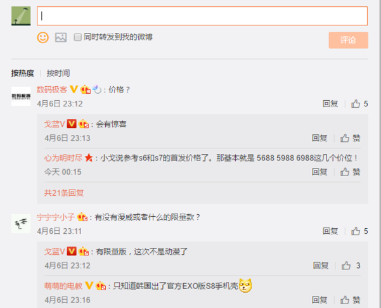Screen dimensions: 381x308
Task: Like 戈蓝V's reply 会有惊喜
Action: pos(350,138)
